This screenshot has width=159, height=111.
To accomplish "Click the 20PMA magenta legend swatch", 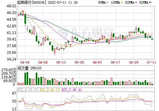I will click(x=136, y=2).
